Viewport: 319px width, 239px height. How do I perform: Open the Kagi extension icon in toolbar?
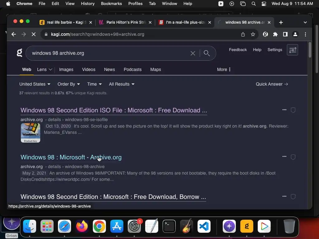265,34
